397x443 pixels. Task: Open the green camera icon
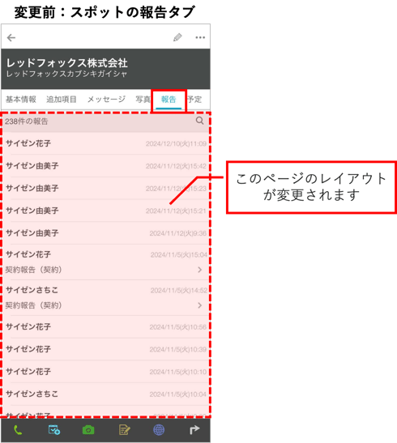(x=88, y=430)
